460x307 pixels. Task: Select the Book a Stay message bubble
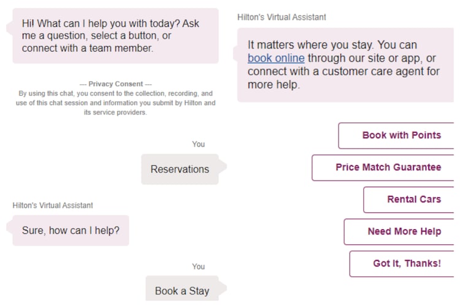[182, 291]
